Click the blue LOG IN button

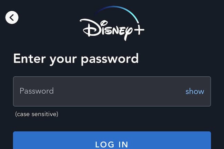[x=112, y=140]
